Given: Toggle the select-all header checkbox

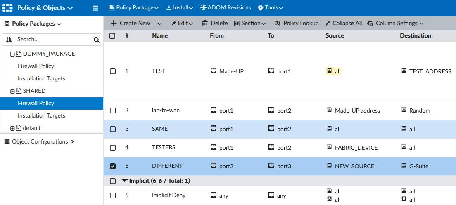Looking at the screenshot, I should (x=112, y=36).
